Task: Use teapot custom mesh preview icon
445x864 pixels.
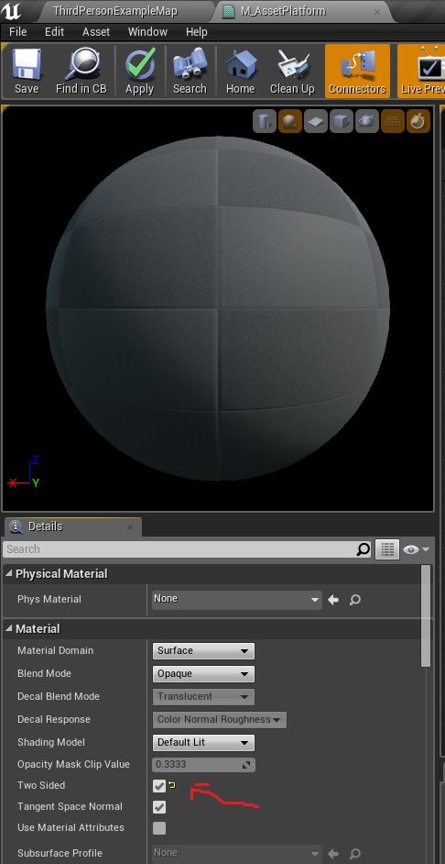Action: [x=367, y=121]
